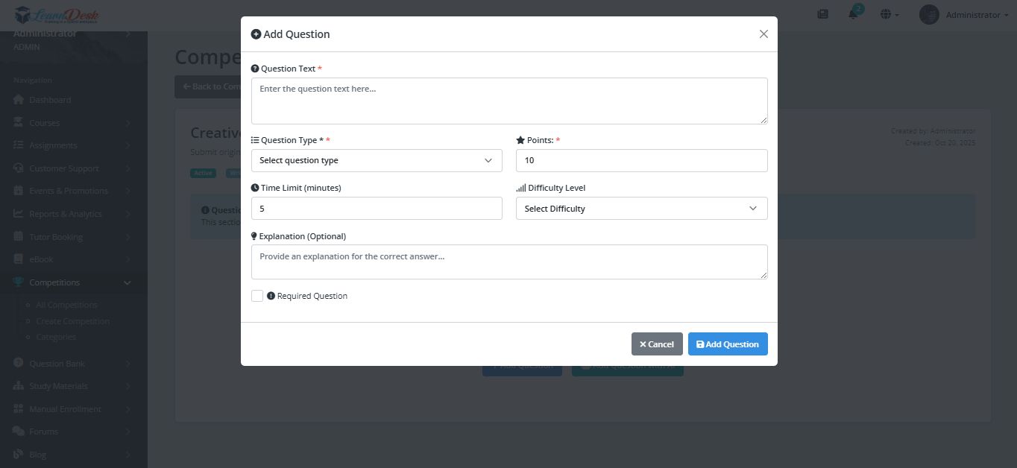The image size is (1017, 468).
Task: Click into the Question Text field
Action: (x=509, y=101)
